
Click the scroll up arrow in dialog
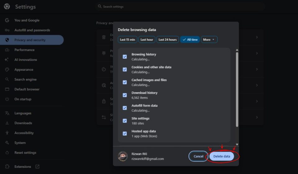(237, 50)
